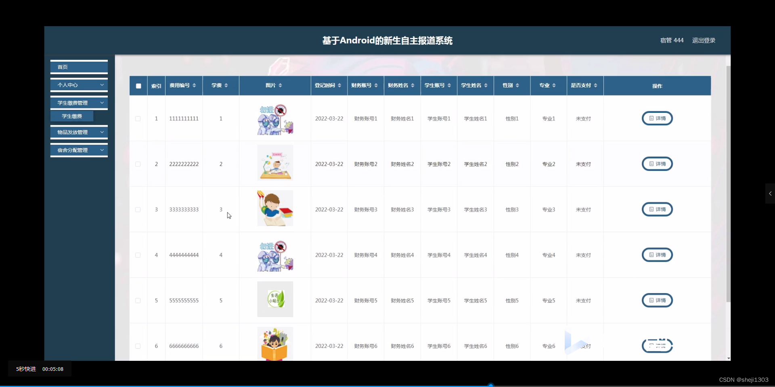Check the checkbox for row 5 (费用编号 5555555555)
This screenshot has width=775, height=387.
pos(138,300)
